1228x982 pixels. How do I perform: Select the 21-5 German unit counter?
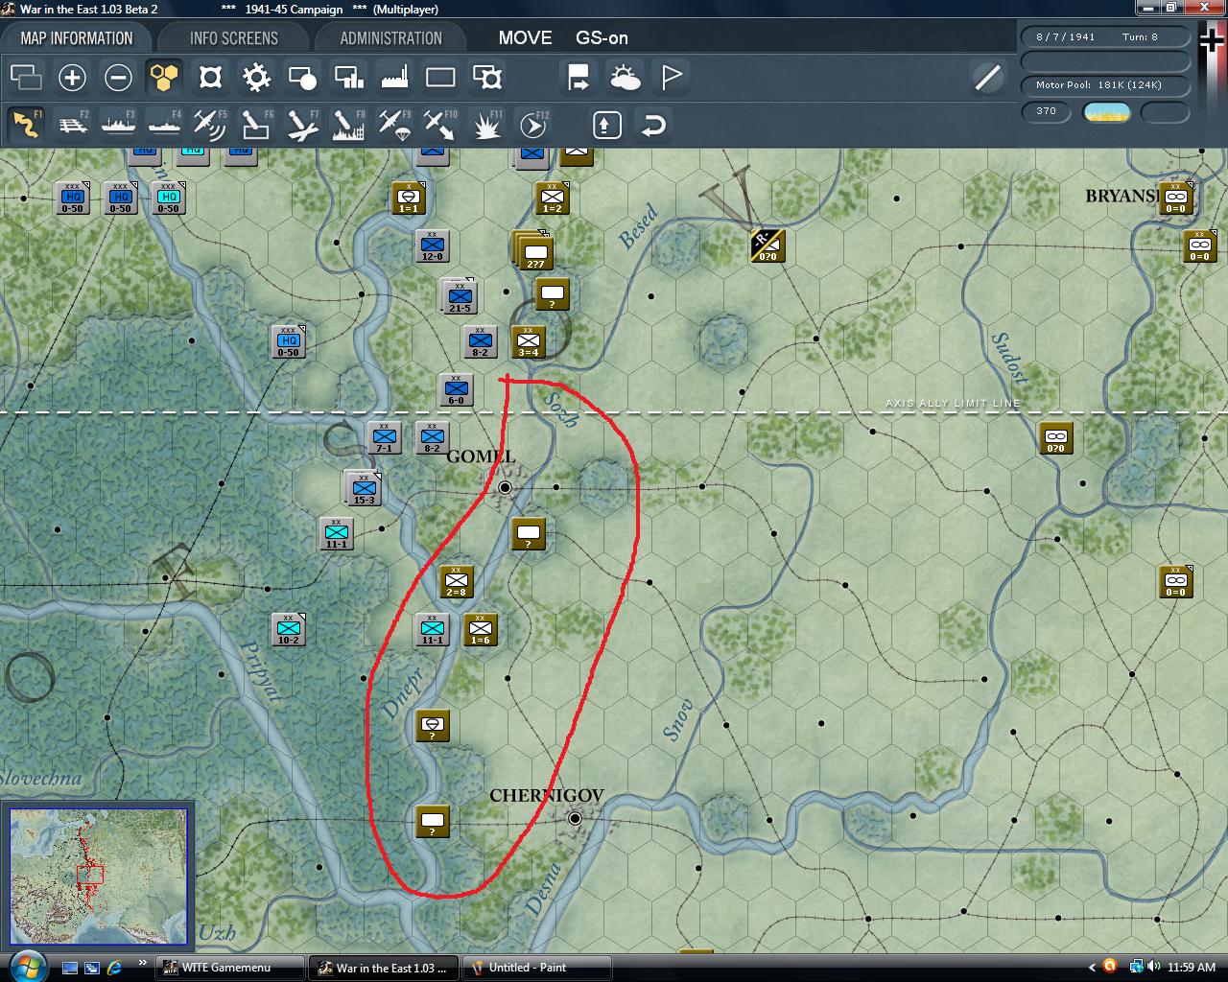460,297
